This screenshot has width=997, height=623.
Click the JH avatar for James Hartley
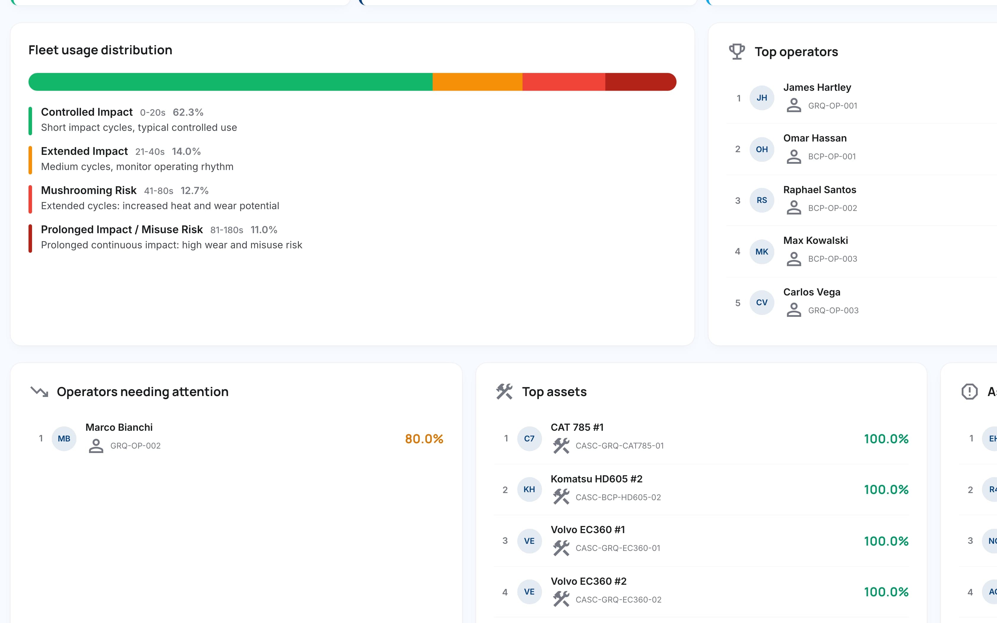pos(762,98)
